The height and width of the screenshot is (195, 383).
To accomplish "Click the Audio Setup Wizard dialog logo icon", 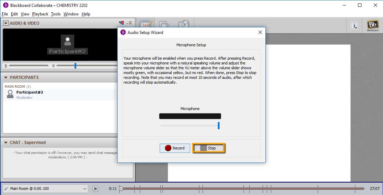I will [123, 32].
